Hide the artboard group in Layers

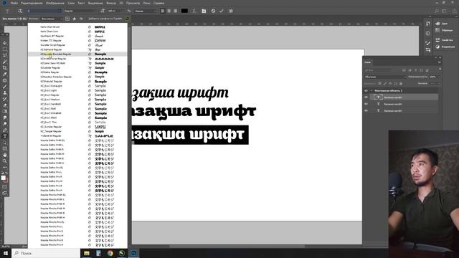tap(366, 91)
